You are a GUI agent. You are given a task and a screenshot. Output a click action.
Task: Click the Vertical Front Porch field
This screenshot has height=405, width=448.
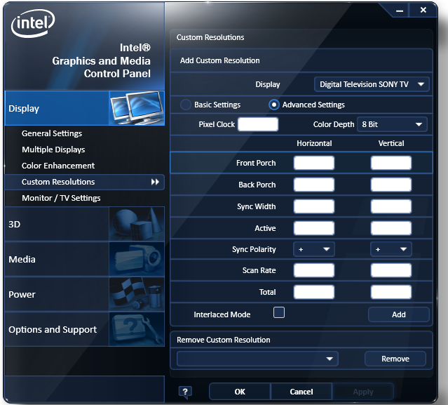[x=391, y=163]
